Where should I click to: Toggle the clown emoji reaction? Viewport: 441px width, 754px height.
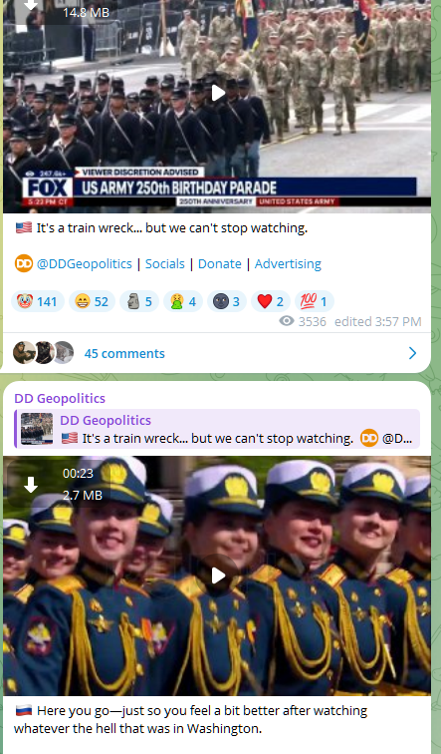point(38,301)
